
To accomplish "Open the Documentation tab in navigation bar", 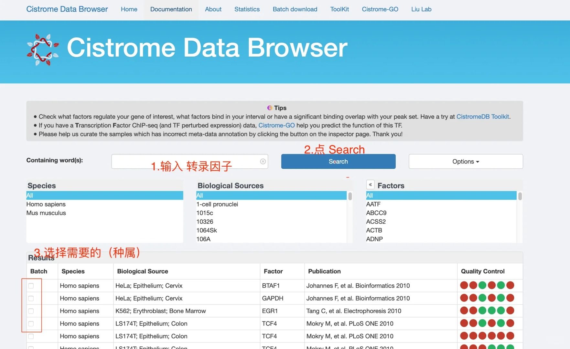I will [171, 9].
